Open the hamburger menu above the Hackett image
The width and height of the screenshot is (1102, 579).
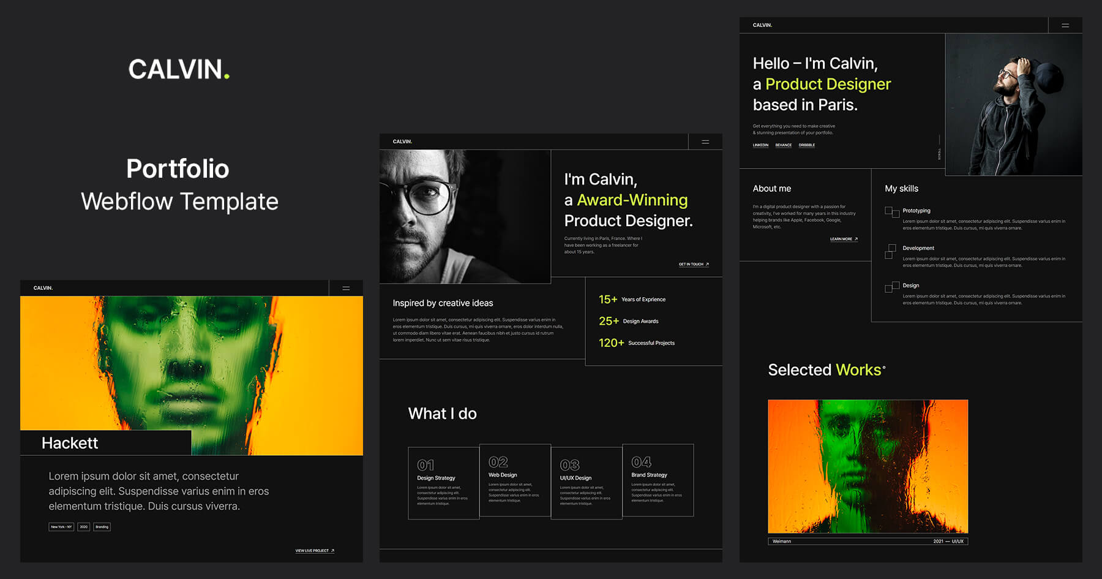[345, 288]
